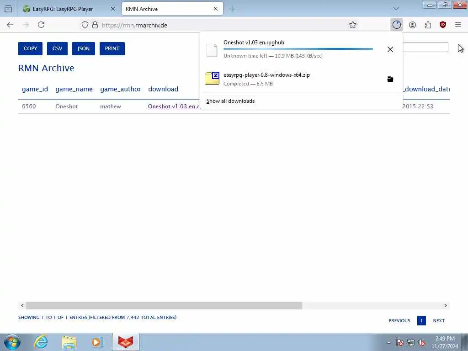Image resolution: width=468 pixels, height=351 pixels.
Task: Open the tracking protection shield icon
Action: pos(85,25)
